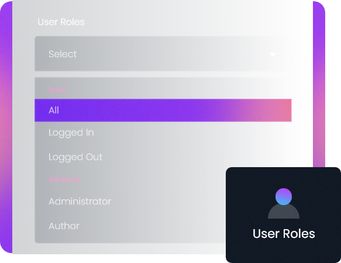This screenshot has width=341, height=263.
Task: Choose the highlighted All option
Action: (x=163, y=110)
